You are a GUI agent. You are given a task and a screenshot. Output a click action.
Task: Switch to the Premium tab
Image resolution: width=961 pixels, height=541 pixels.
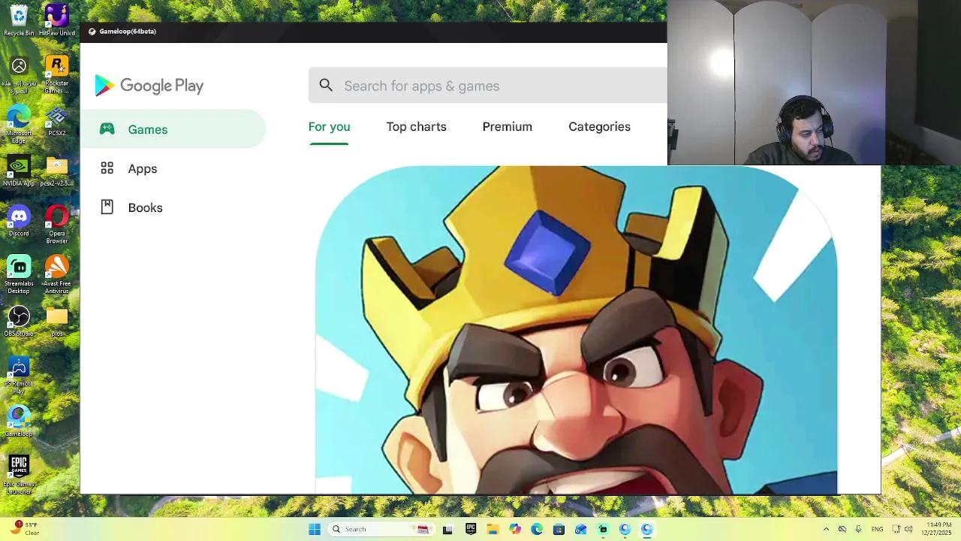(507, 127)
